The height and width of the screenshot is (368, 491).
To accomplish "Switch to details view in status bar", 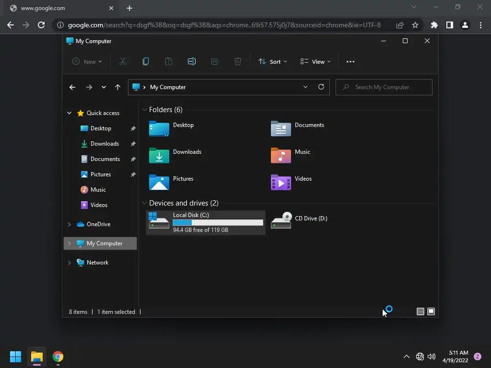I will 421,311.
